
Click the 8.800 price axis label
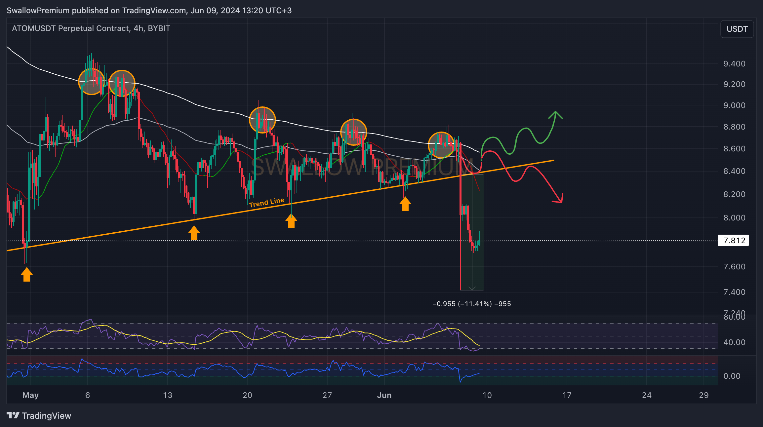734,127
